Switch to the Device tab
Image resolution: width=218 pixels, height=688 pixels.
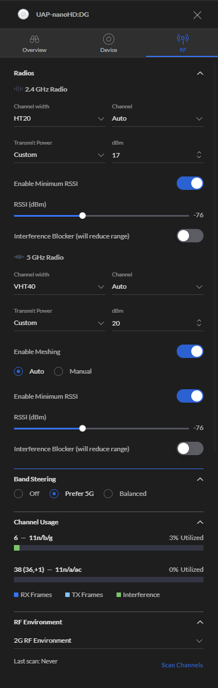109,44
